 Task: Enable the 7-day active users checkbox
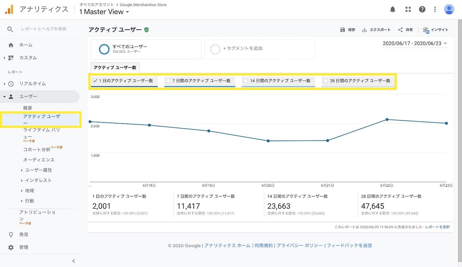point(168,81)
